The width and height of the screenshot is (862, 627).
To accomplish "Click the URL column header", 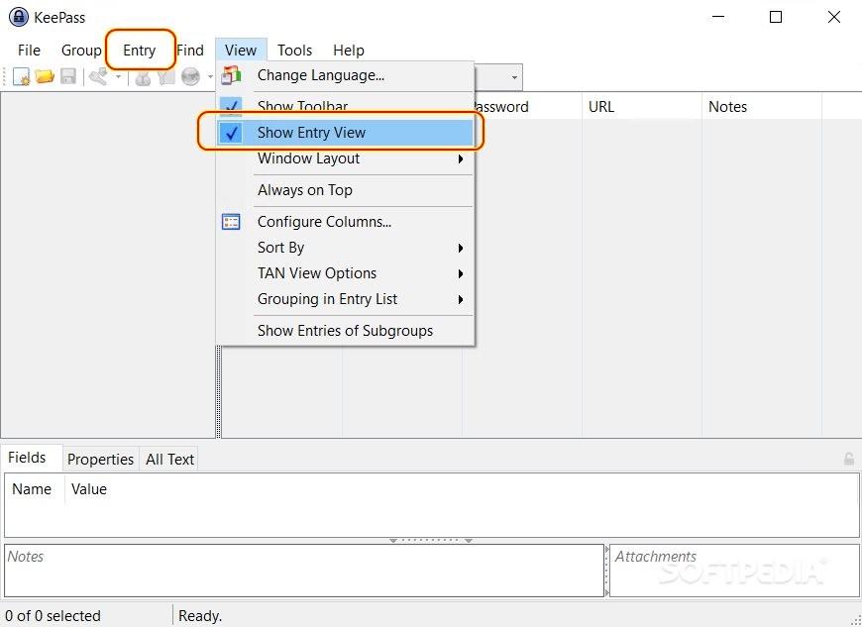I will pos(642,107).
